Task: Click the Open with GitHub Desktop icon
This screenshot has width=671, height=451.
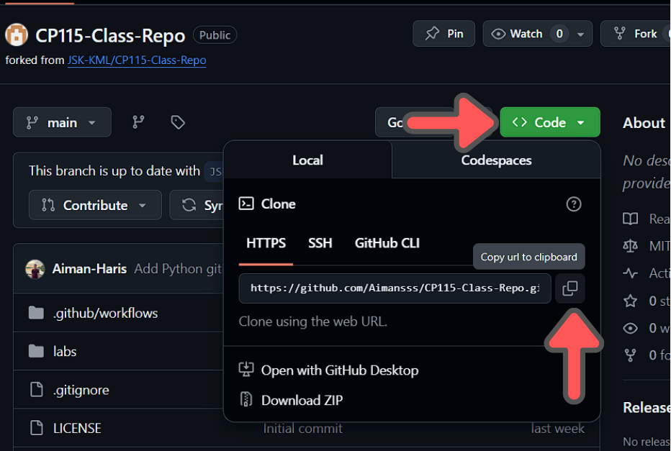Action: [246, 370]
